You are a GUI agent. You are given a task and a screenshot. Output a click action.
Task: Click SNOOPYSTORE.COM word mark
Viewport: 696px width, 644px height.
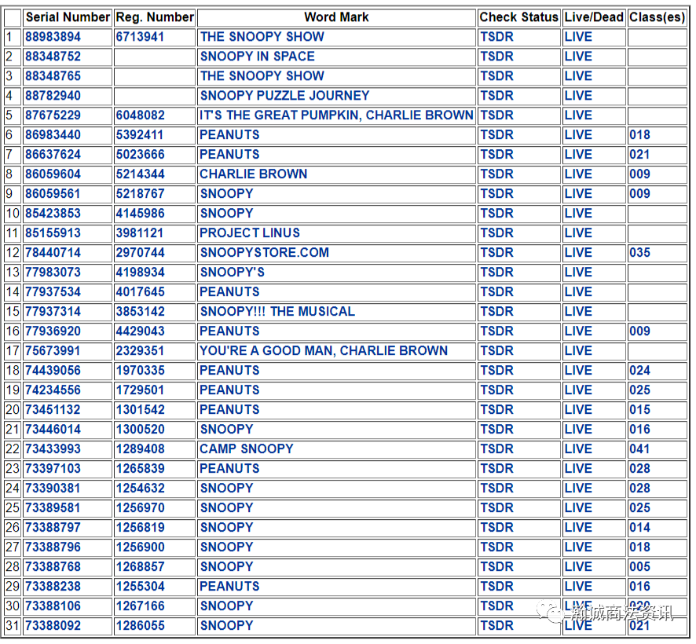(265, 253)
